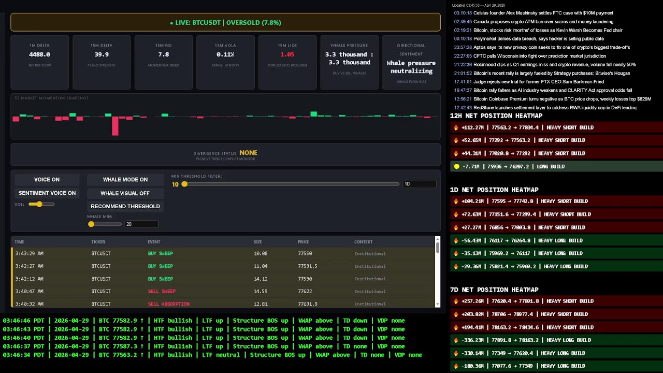Toggle the VOICE ON button
This screenshot has width=663, height=373.
tap(47, 180)
